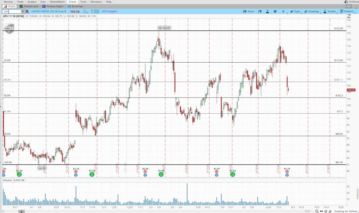
Task: Open the Patterns dropdown
Action: click(x=347, y=12)
